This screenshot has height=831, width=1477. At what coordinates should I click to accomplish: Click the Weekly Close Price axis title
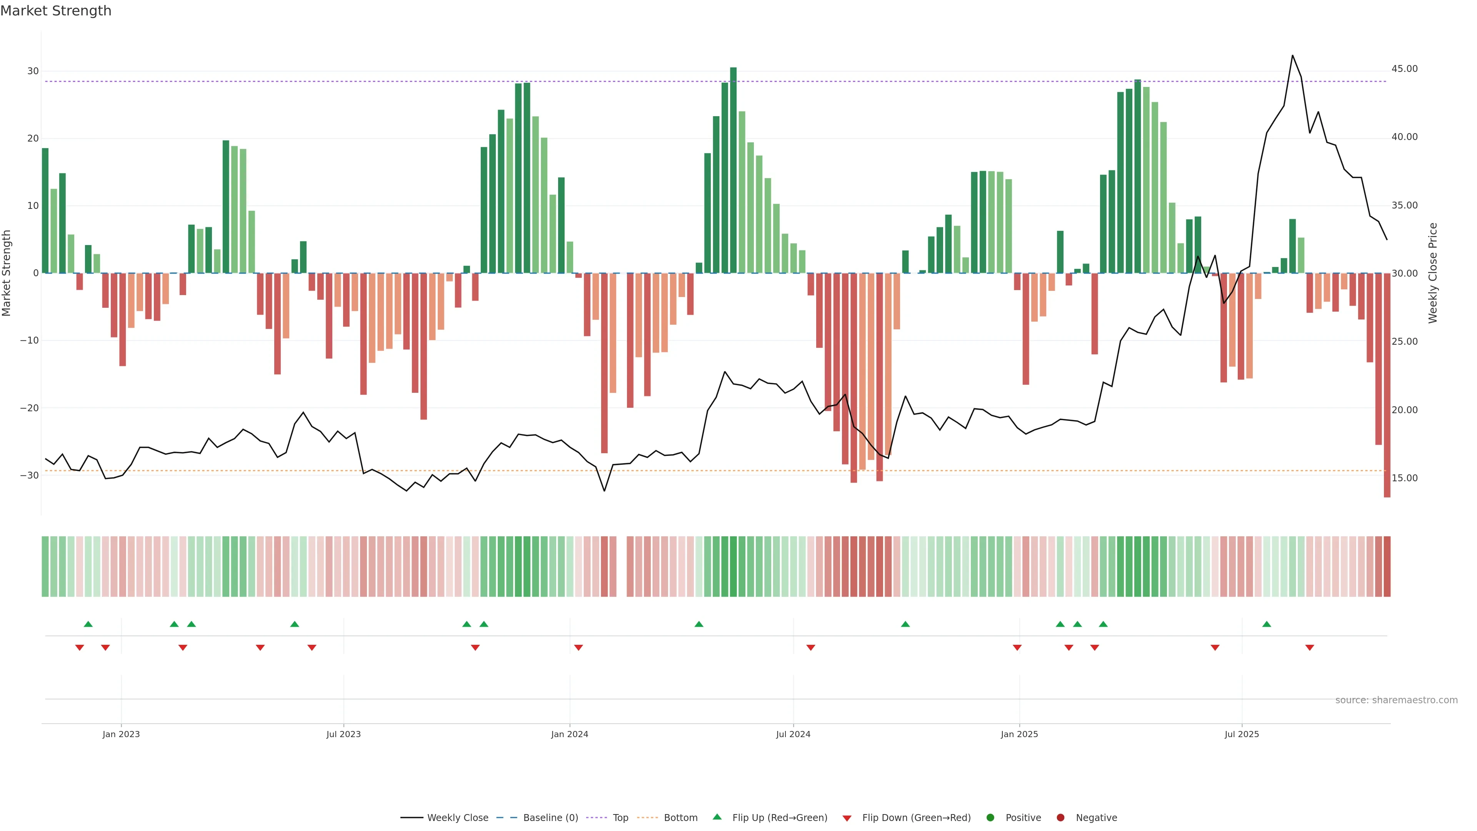pyautogui.click(x=1433, y=273)
